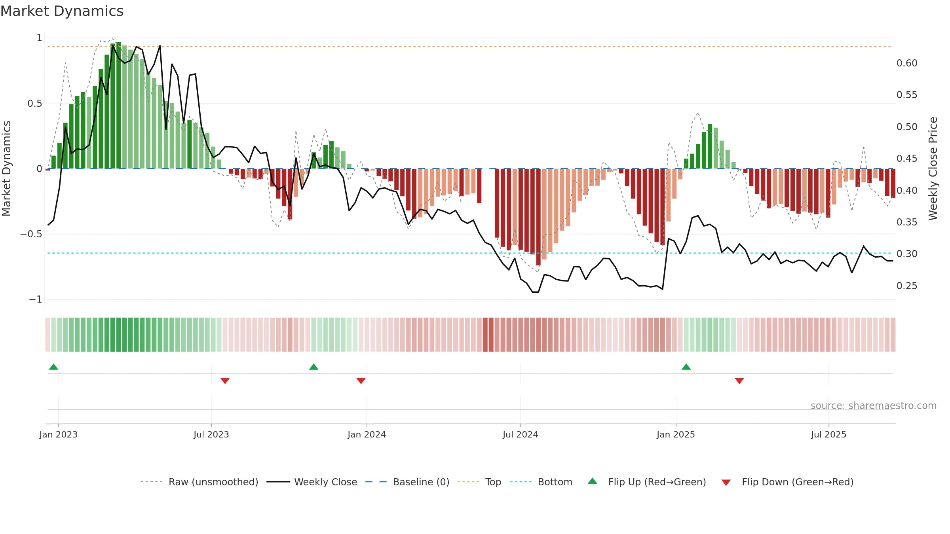Image resolution: width=950 pixels, height=534 pixels.
Task: Click the 0.25 price tick label
Action: [907, 286]
